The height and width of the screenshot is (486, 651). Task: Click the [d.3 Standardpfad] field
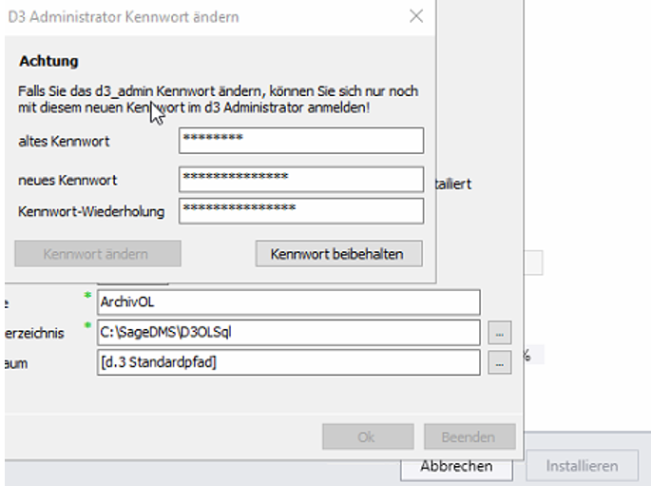[x=288, y=363]
